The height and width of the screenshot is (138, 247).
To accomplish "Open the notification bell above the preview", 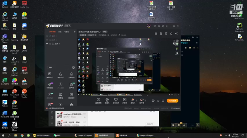I will (171, 33).
